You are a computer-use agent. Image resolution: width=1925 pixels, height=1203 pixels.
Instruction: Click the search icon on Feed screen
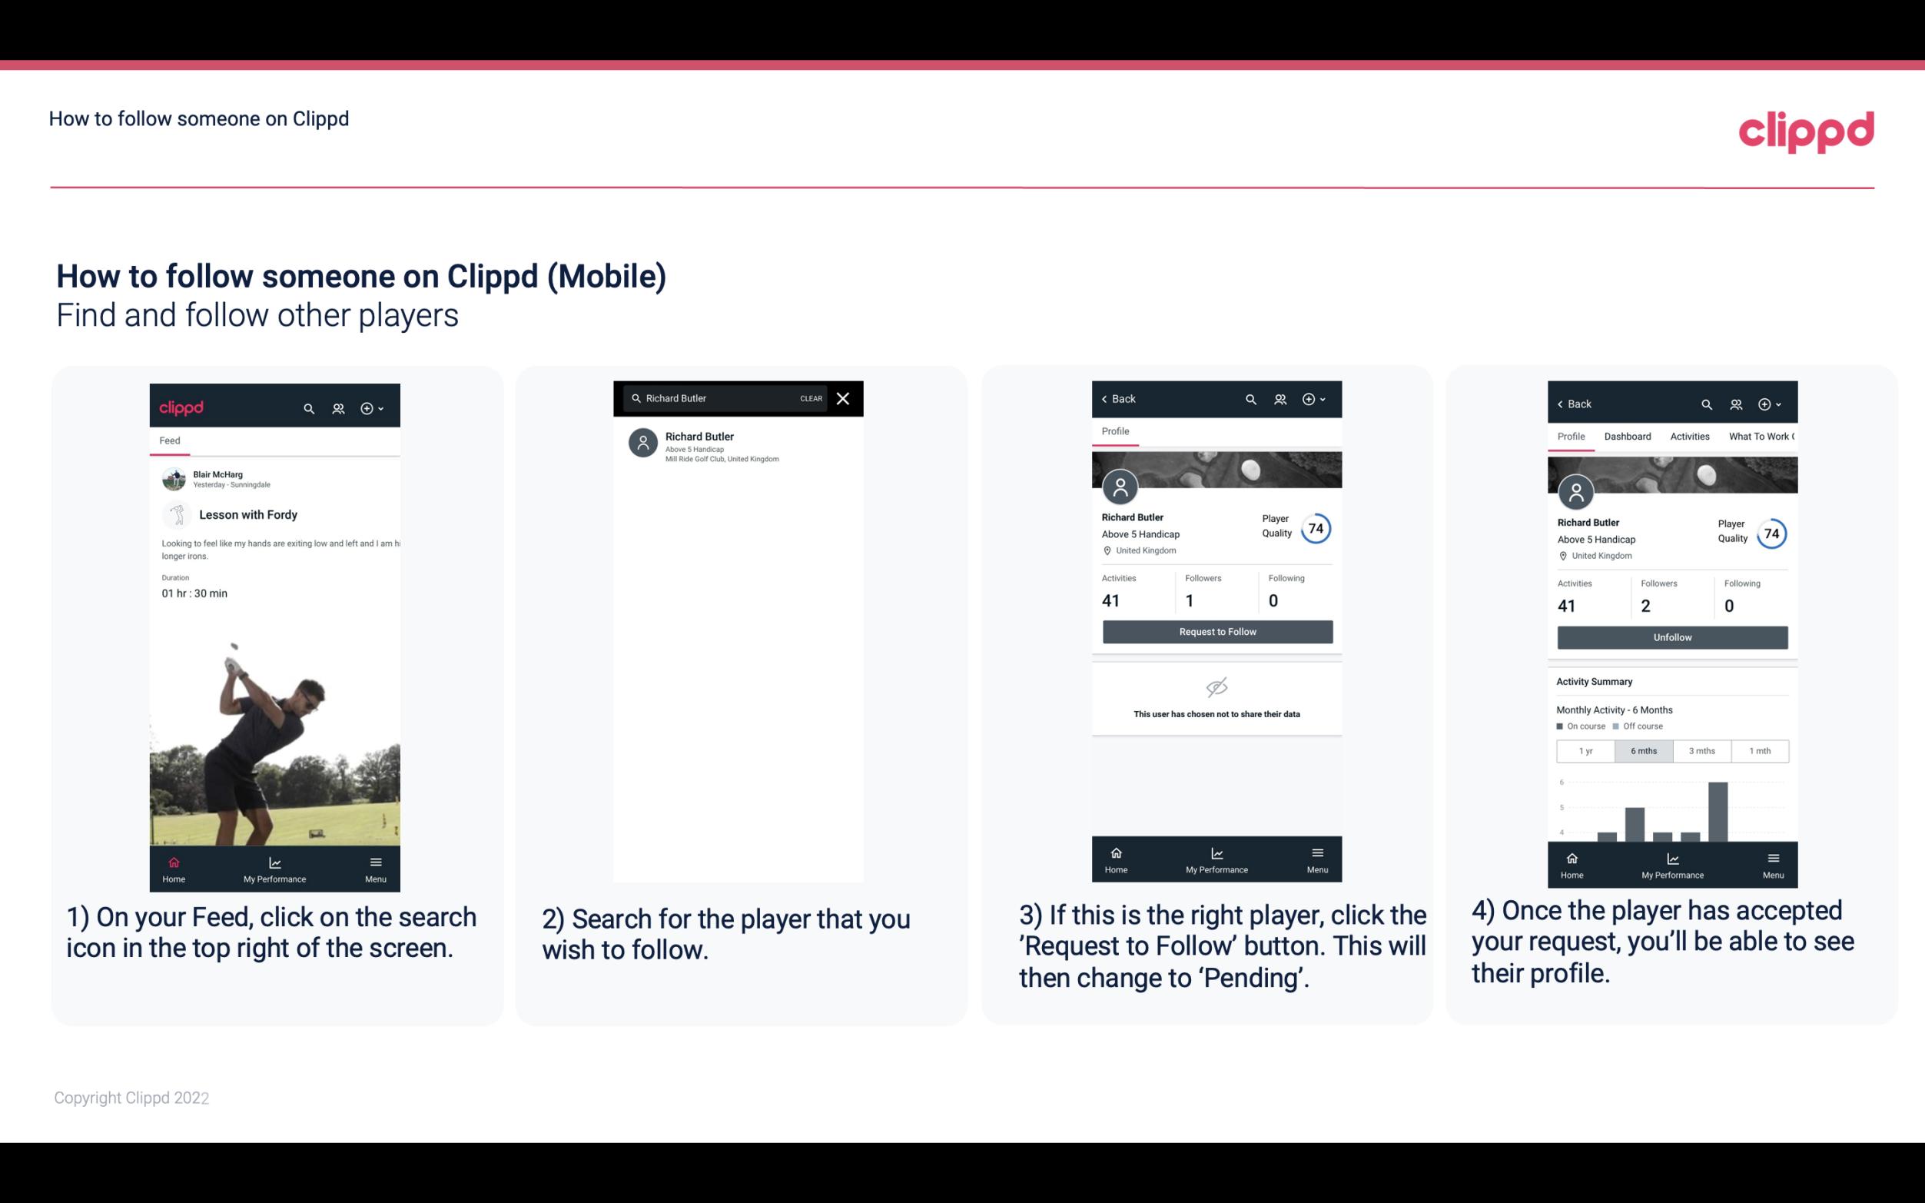[307, 407]
